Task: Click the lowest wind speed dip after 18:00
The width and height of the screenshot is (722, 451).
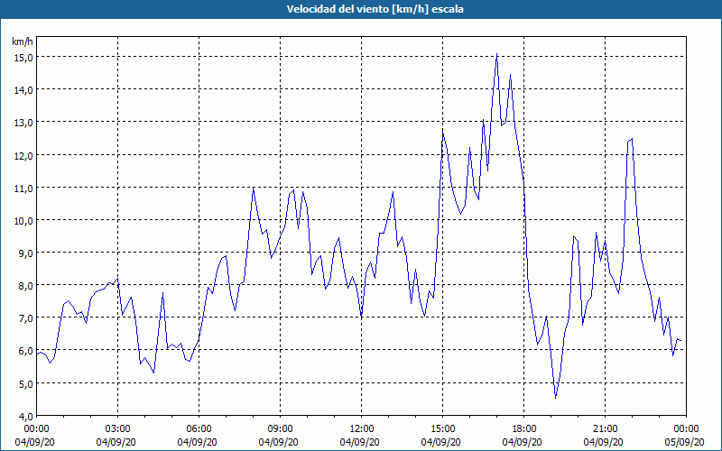Action: point(556,398)
